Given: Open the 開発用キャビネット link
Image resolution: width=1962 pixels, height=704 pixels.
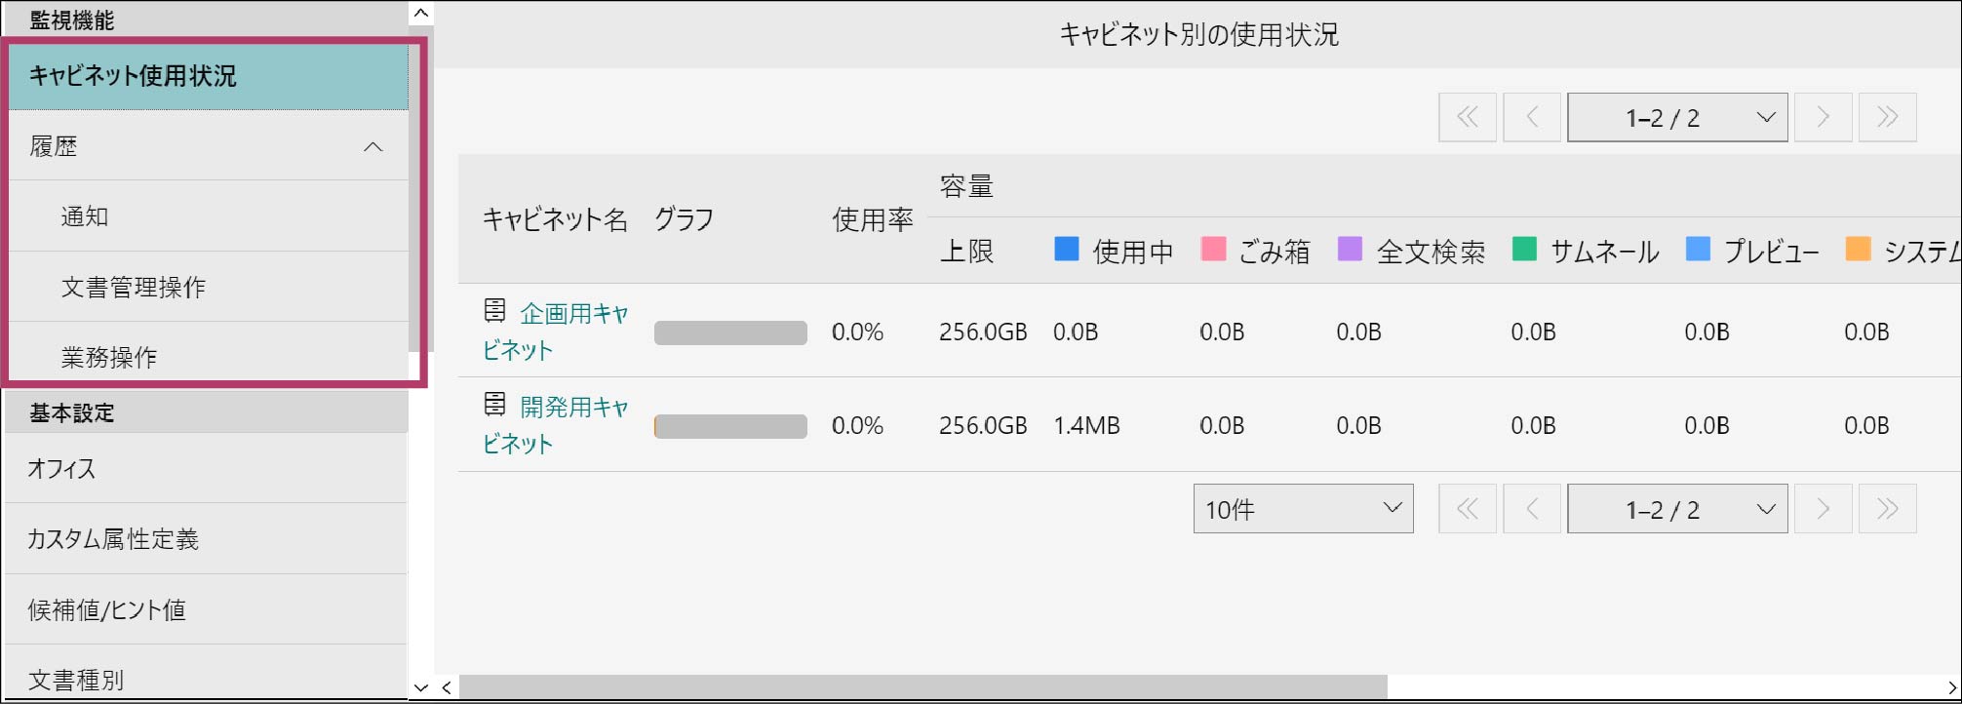Looking at the screenshot, I should (x=556, y=425).
